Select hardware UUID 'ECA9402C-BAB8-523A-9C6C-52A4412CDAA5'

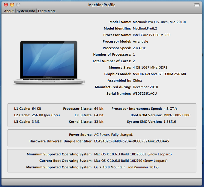tap(131, 141)
